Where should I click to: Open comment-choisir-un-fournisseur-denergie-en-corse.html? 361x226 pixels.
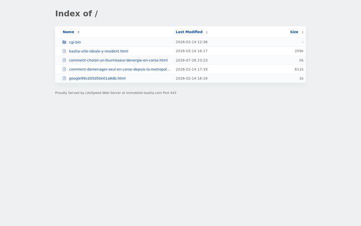[118, 60]
